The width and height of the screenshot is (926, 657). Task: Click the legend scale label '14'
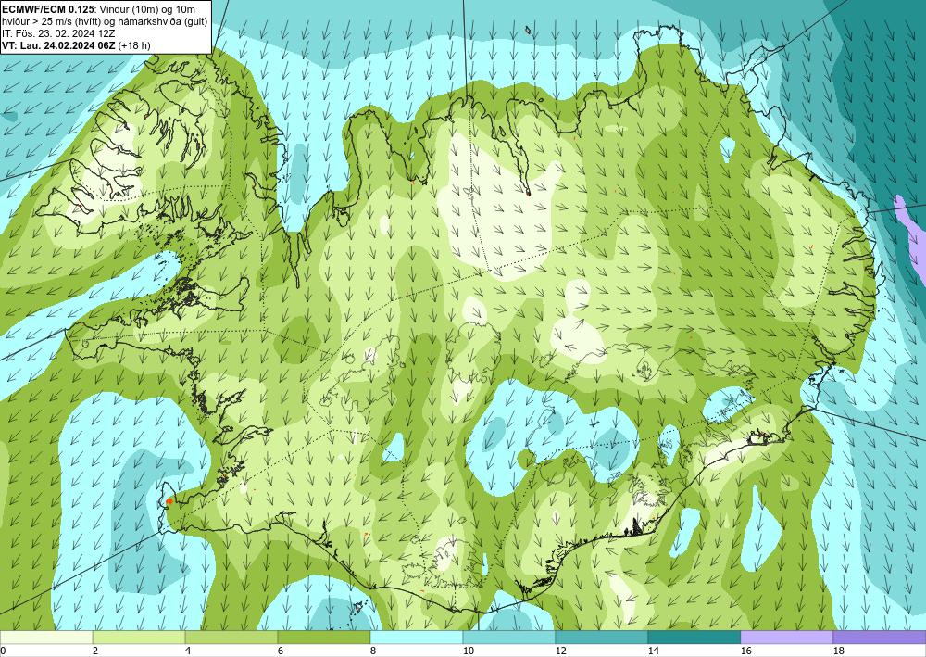[x=653, y=651]
